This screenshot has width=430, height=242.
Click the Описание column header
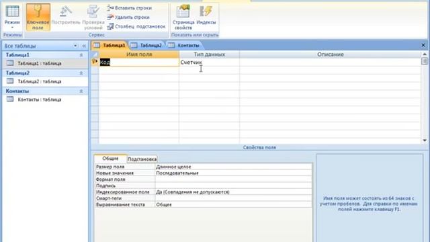tap(330, 54)
